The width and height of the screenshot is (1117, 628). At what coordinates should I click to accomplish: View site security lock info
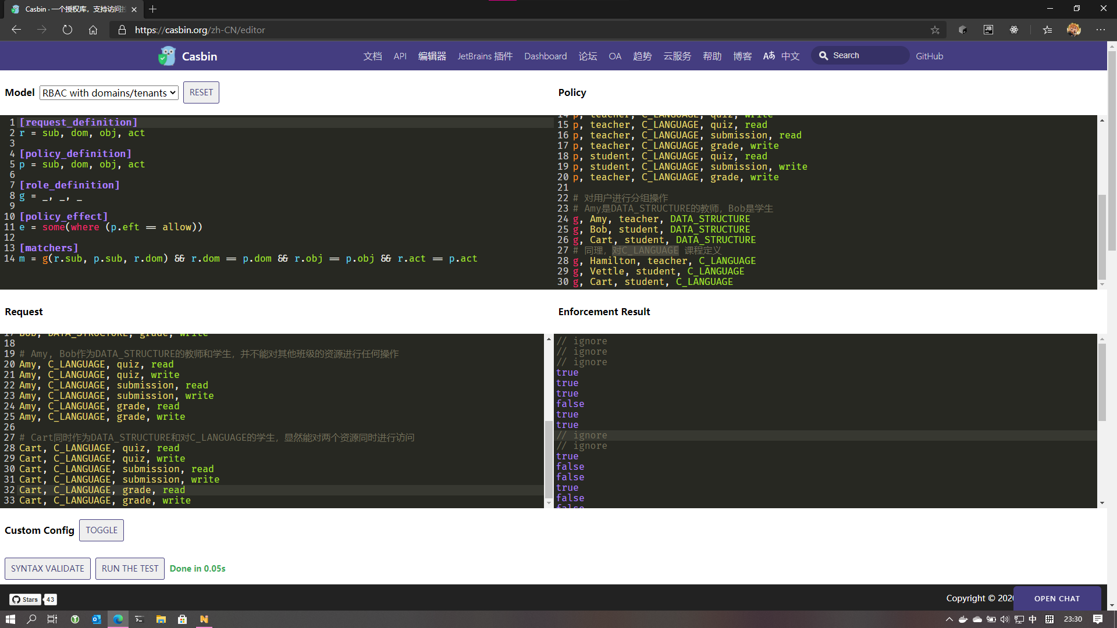click(x=122, y=30)
